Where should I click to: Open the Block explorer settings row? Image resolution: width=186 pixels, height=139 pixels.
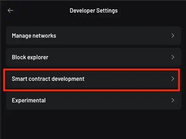pyautogui.click(x=94, y=57)
